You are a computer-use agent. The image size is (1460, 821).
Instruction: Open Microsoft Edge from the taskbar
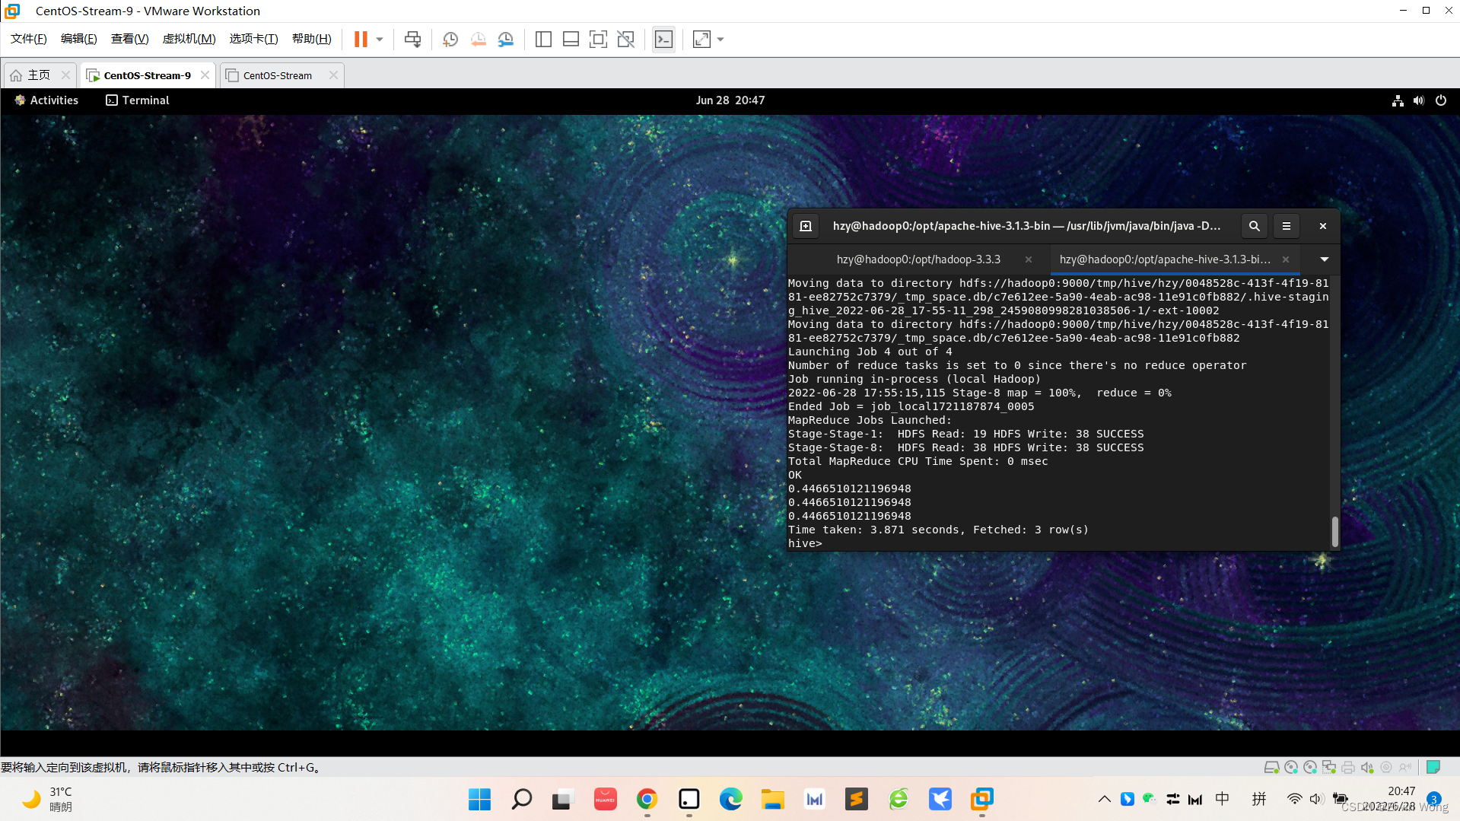tap(730, 799)
